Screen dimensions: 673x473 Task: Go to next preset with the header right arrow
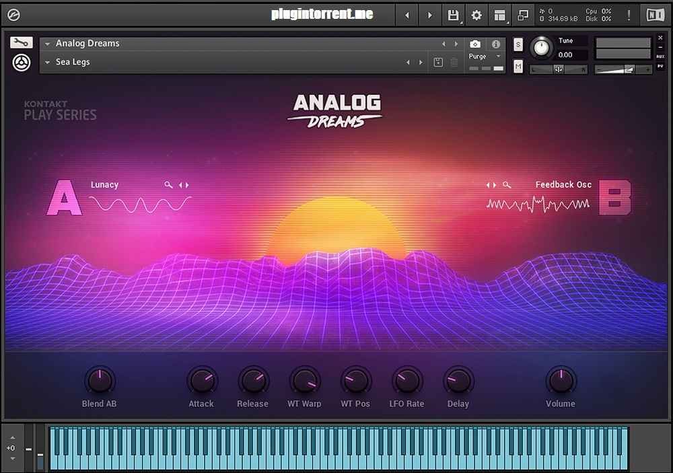tap(429, 15)
